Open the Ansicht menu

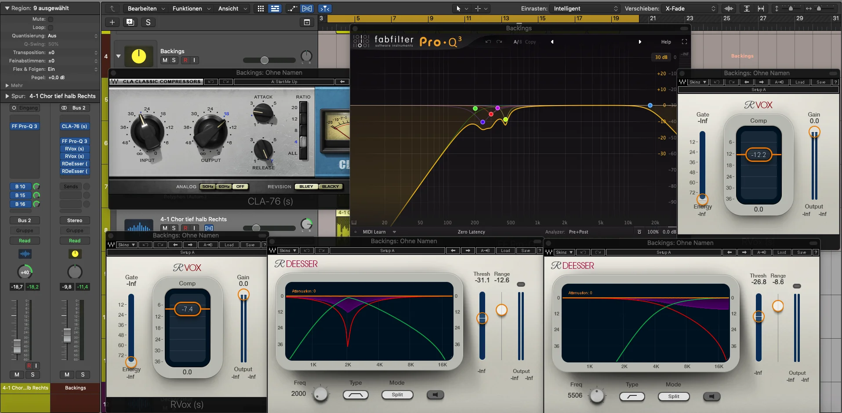(232, 8)
